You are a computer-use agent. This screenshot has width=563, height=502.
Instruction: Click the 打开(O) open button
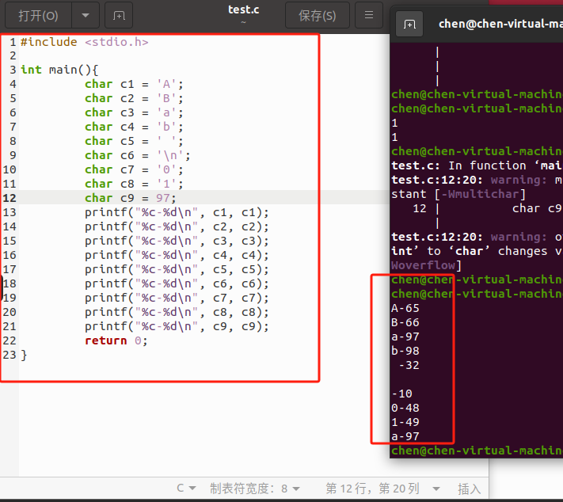point(37,15)
